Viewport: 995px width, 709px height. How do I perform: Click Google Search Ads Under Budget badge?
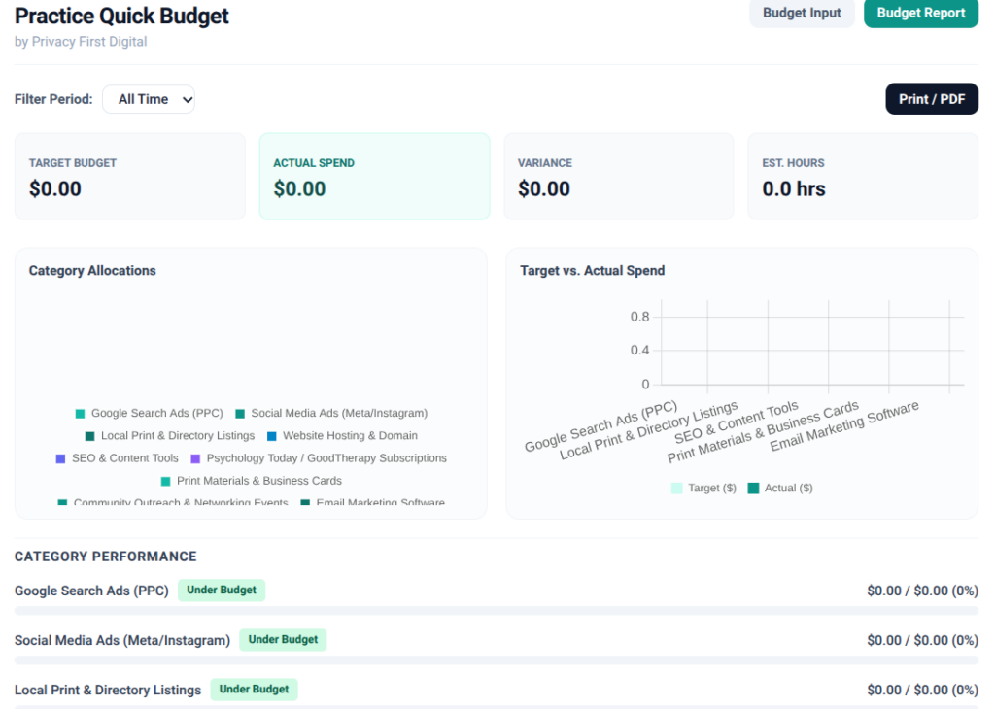coord(222,590)
